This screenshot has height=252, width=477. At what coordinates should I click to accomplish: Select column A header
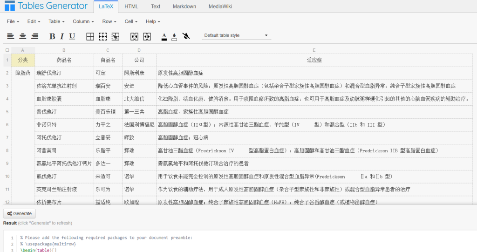[23, 50]
